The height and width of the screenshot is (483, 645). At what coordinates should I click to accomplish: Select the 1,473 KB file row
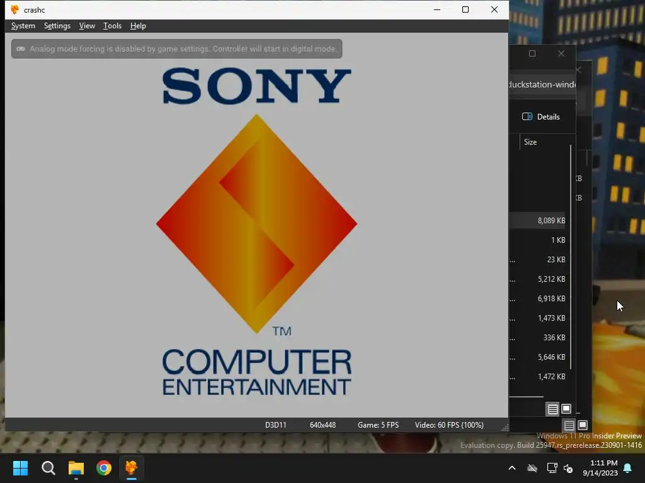coord(537,318)
